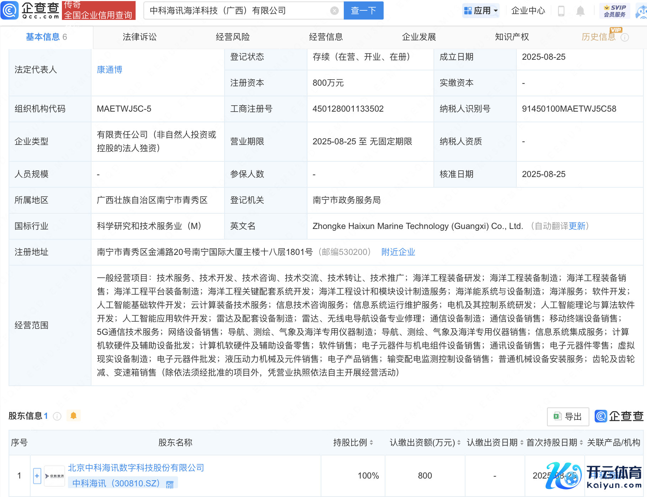Sort by 首次持股日期 column arrows

(581, 443)
